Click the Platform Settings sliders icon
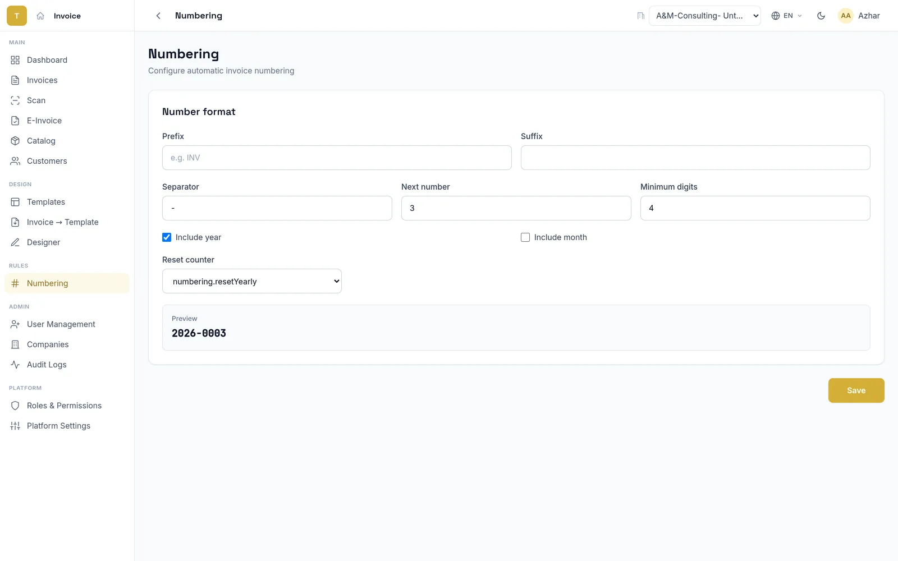Image resolution: width=898 pixels, height=561 pixels. (15, 426)
